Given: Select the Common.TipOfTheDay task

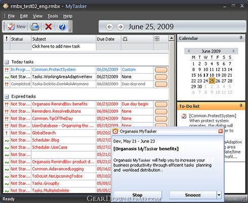Looking at the screenshot, I should tap(53, 118).
